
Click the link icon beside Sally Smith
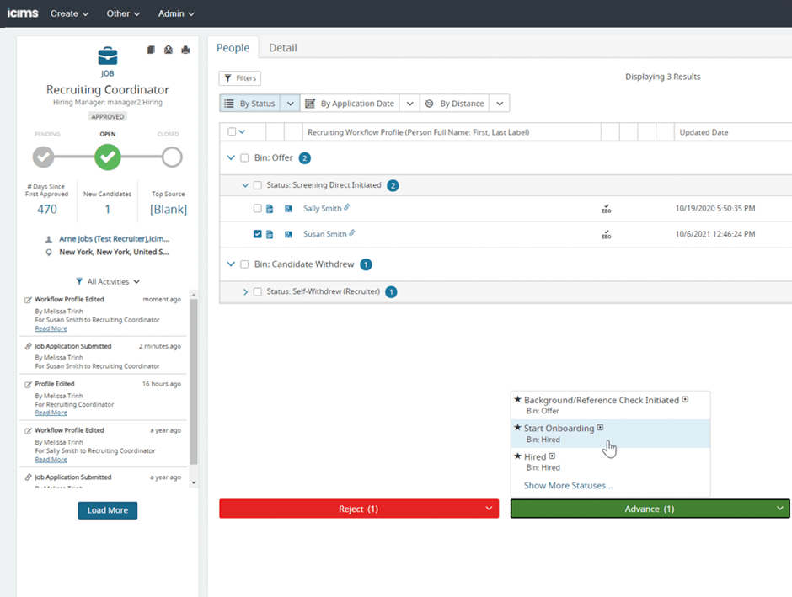tap(347, 207)
